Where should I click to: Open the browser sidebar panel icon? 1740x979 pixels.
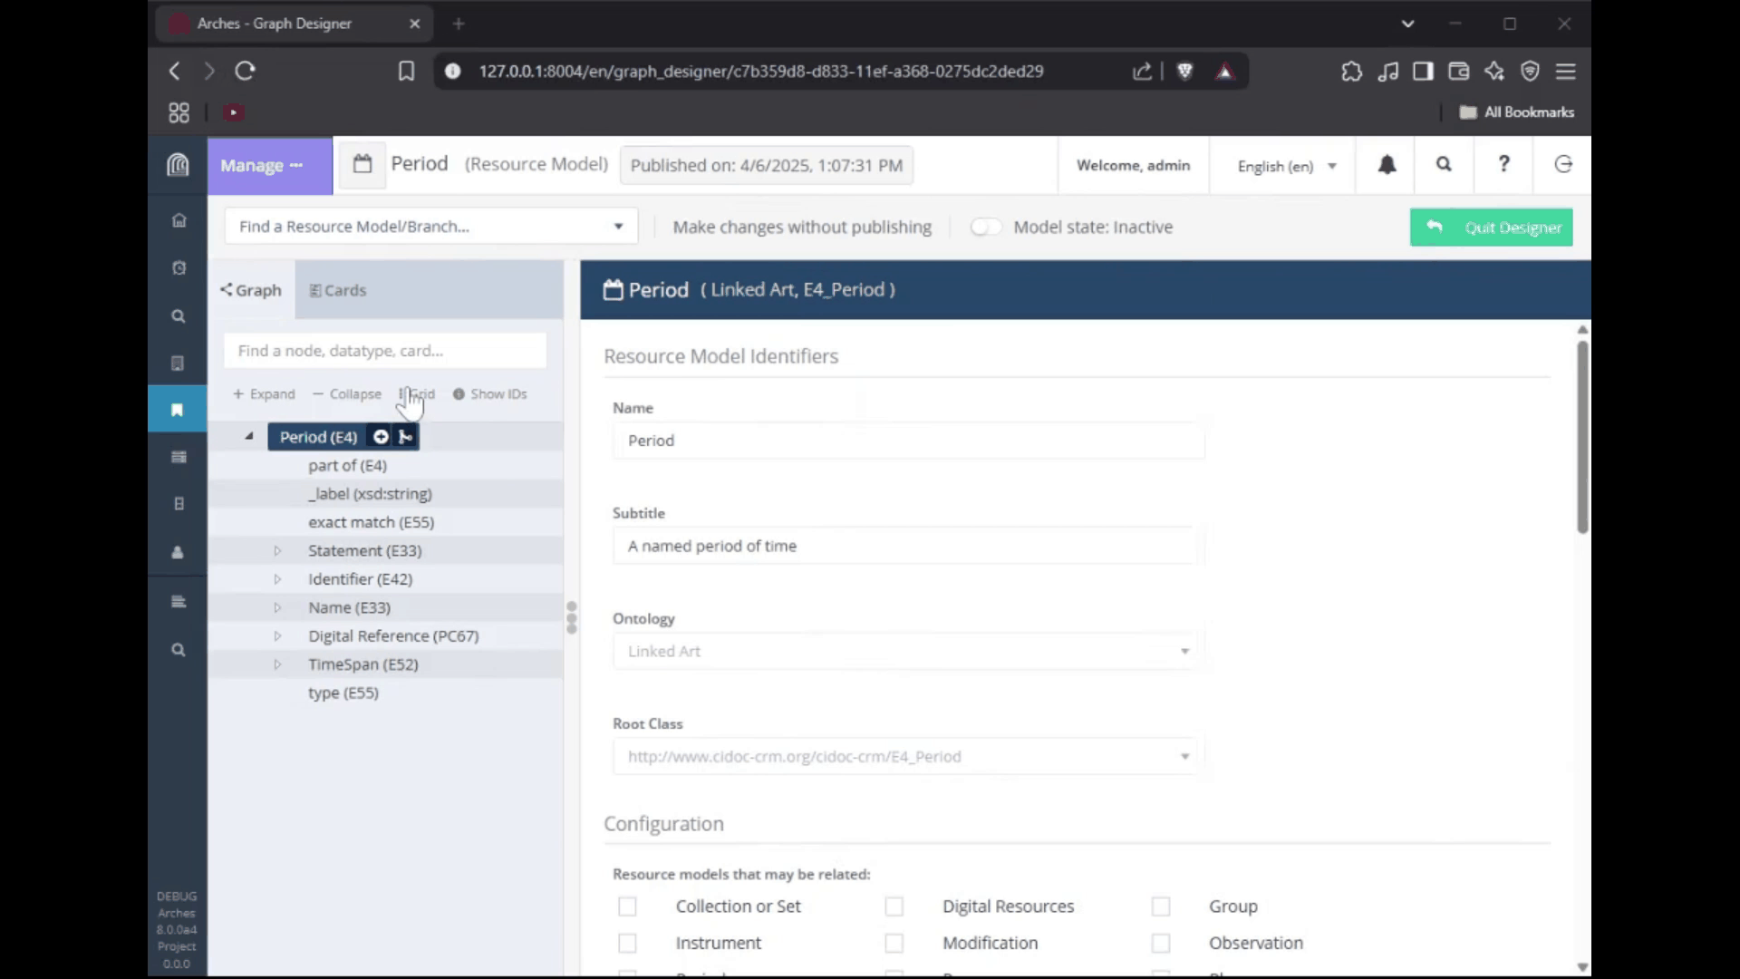coord(1423,71)
